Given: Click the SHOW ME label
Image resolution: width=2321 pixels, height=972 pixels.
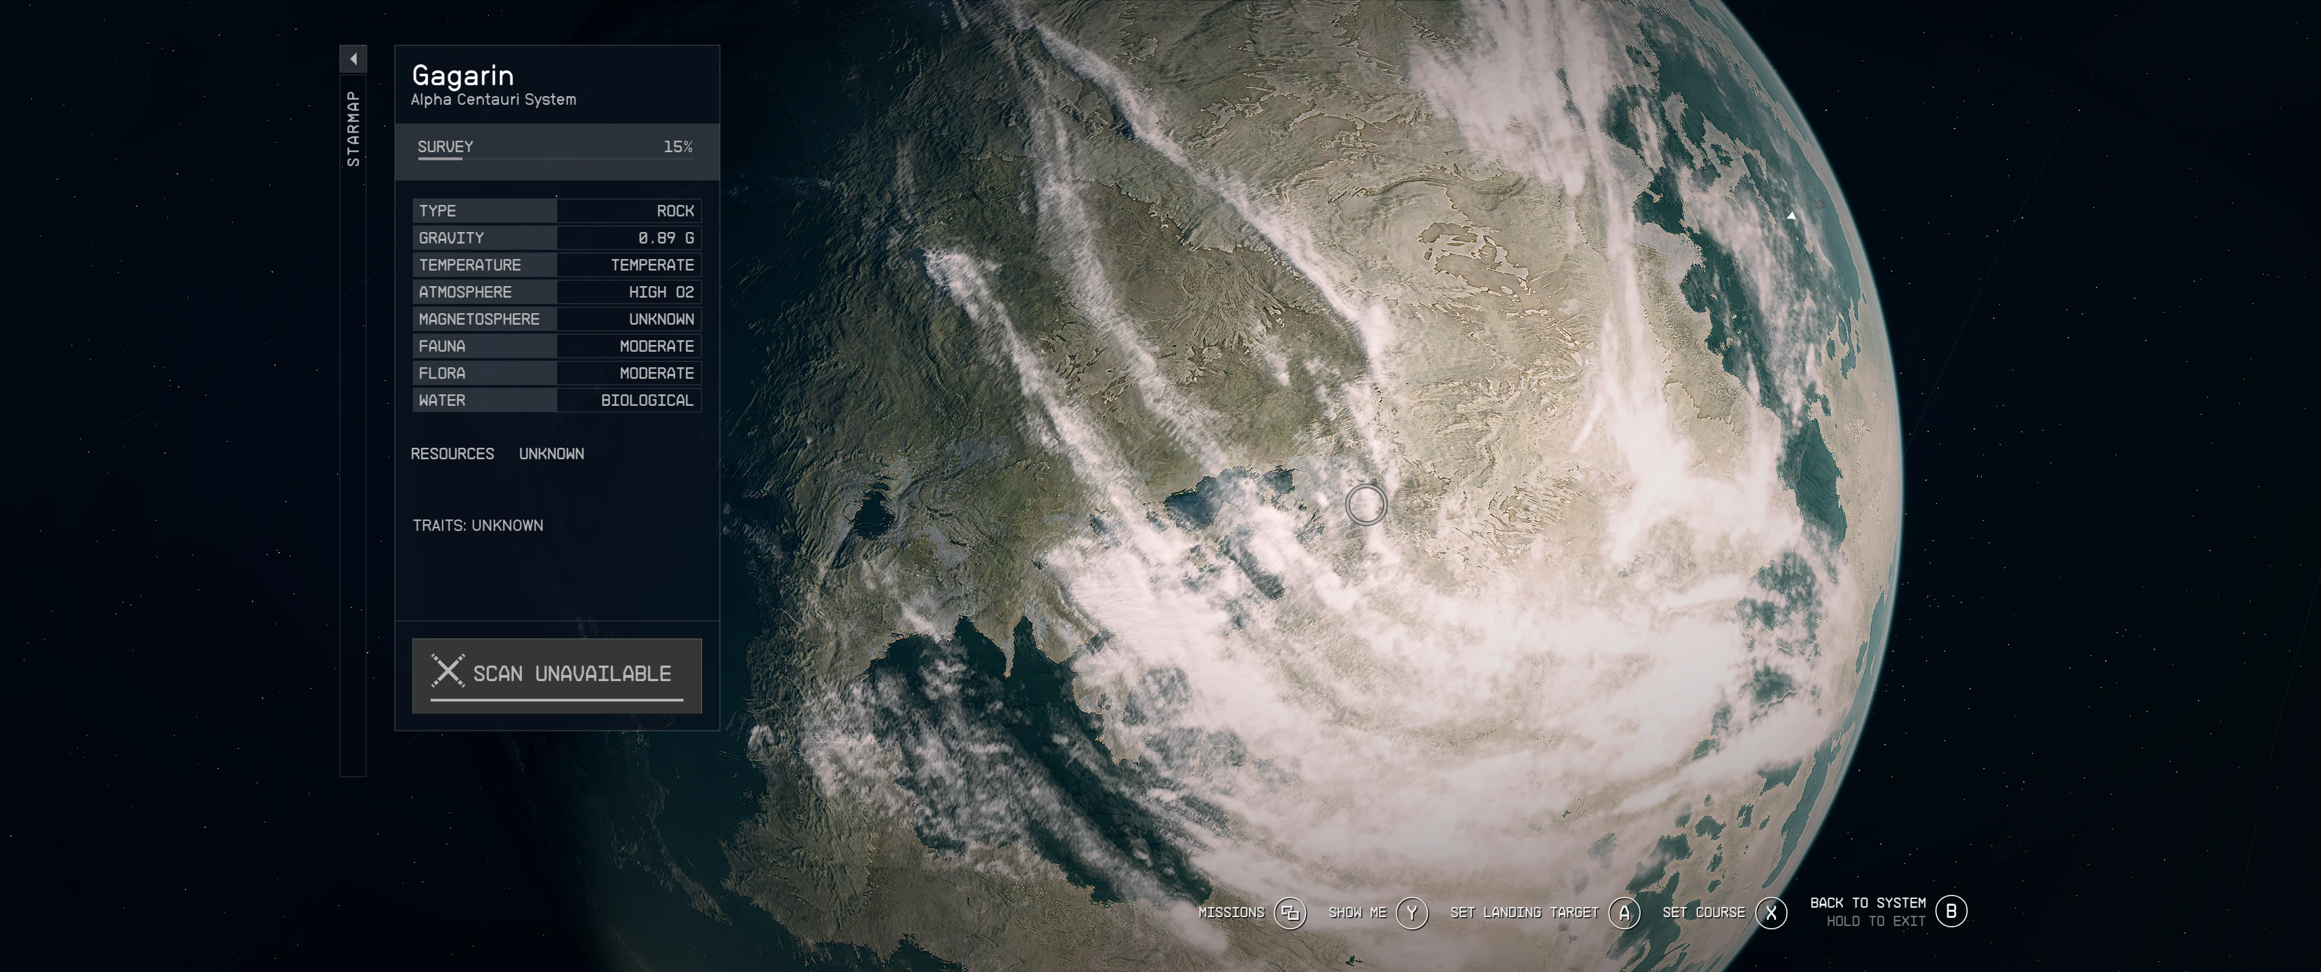Looking at the screenshot, I should click(x=1357, y=912).
